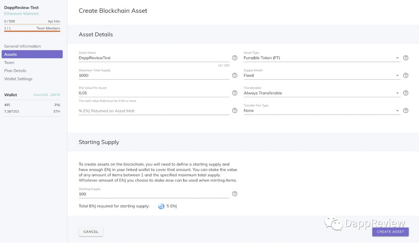
Task: Focus the % ENJ Returned on Asset Melt field
Action: pyautogui.click(x=154, y=111)
